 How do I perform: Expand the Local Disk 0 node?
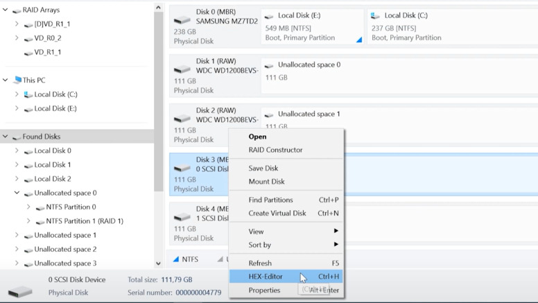17,150
